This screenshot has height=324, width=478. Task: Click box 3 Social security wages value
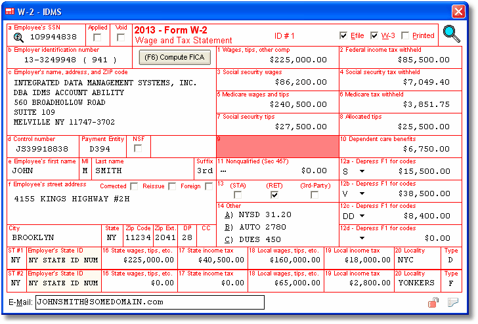pos(301,82)
